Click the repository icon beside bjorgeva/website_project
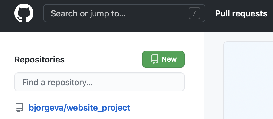Screen dimensions: 273x119 point(19,108)
